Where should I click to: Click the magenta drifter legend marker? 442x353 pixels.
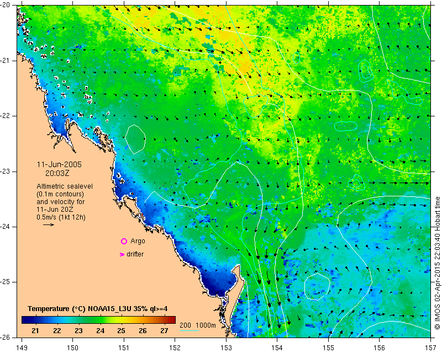click(x=122, y=254)
